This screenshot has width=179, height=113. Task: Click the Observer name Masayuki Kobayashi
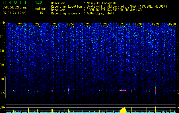coord(102,3)
